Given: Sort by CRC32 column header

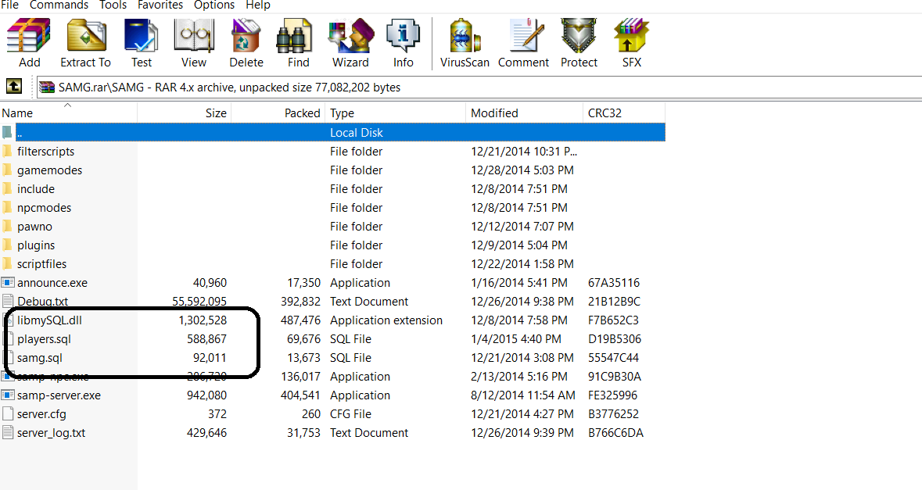Looking at the screenshot, I should 624,113.
